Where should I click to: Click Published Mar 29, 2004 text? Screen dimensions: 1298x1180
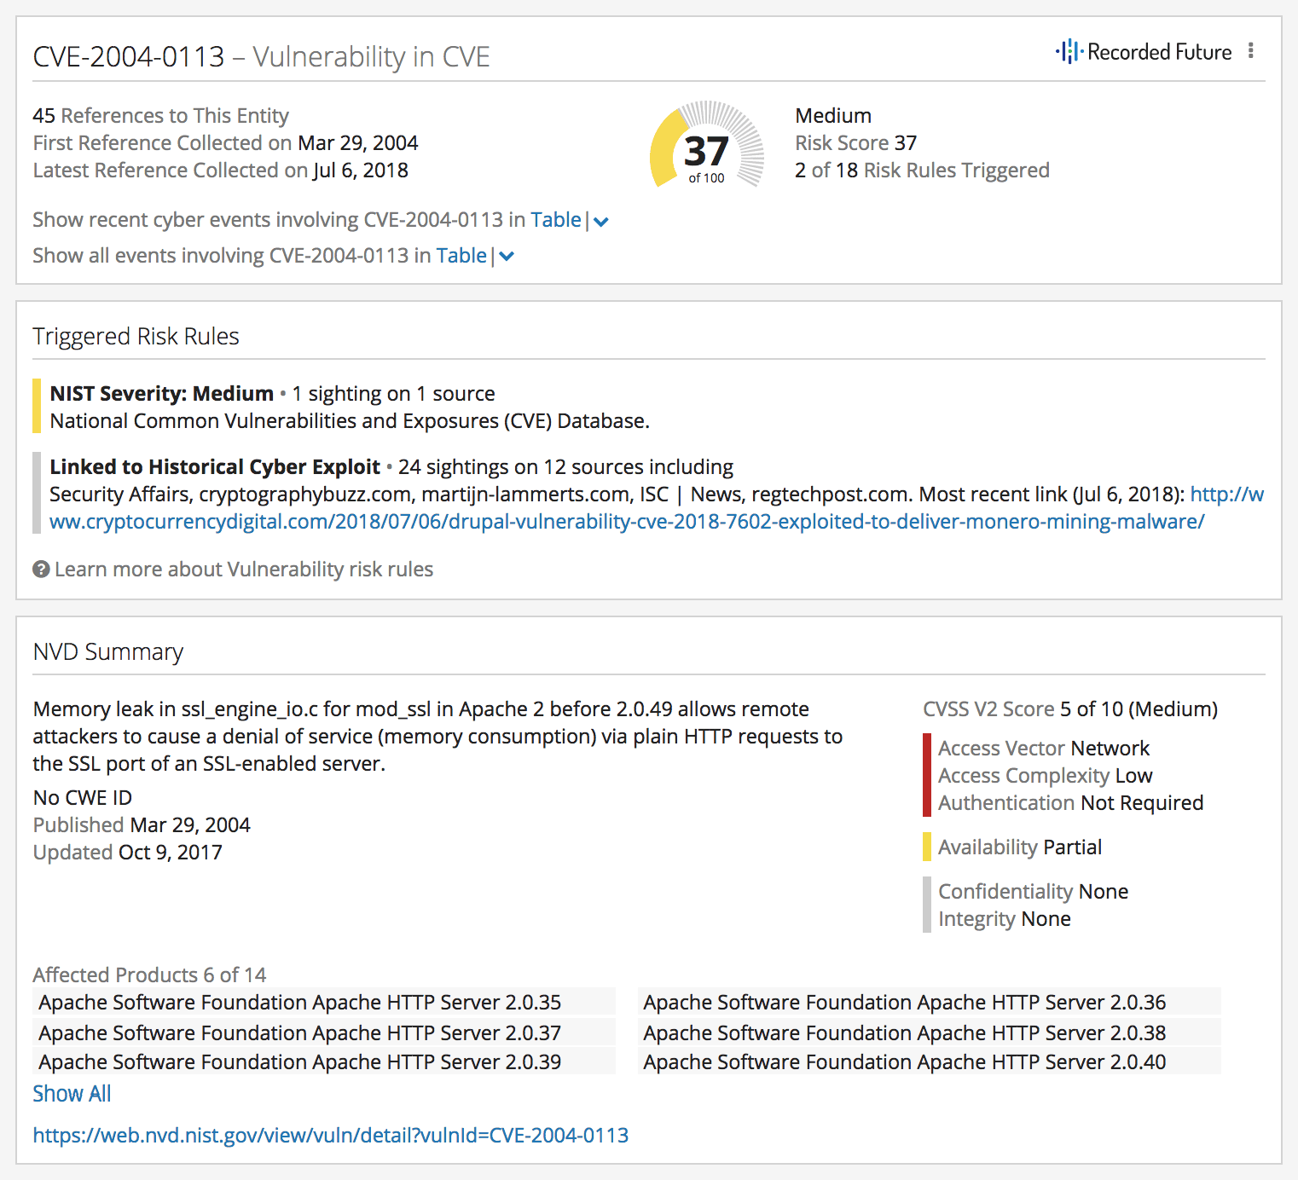[x=142, y=824]
